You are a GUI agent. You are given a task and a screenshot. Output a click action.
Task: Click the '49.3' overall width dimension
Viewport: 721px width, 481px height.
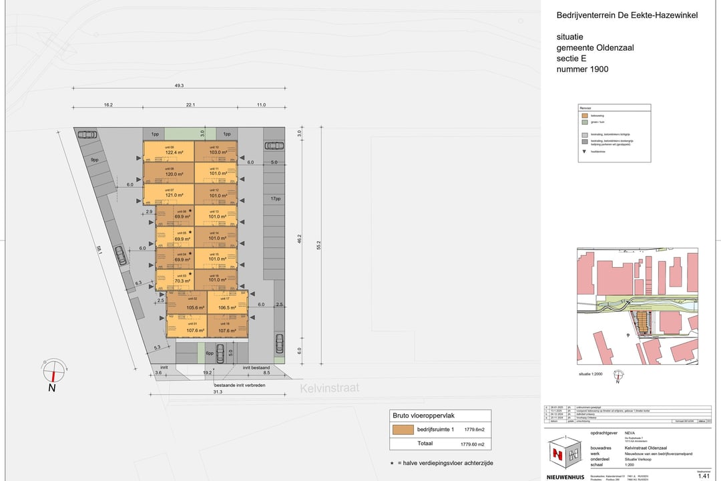coord(179,86)
